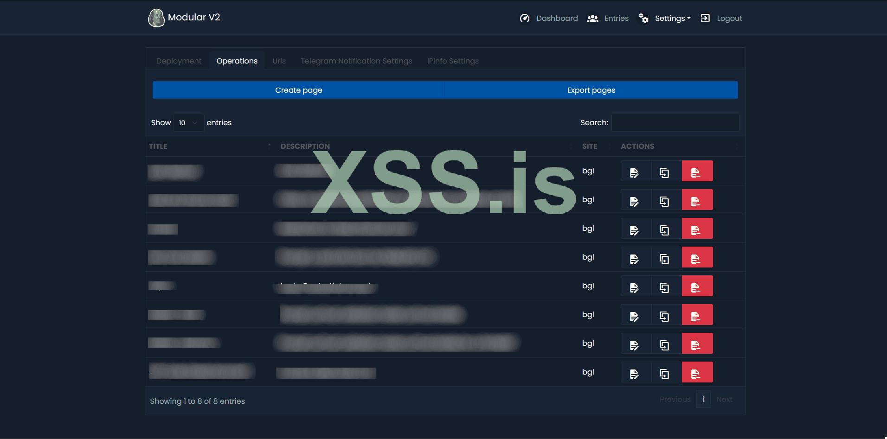Viewport: 887px width, 439px height.
Task: Delete the page in the eighth table row
Action: (x=697, y=372)
